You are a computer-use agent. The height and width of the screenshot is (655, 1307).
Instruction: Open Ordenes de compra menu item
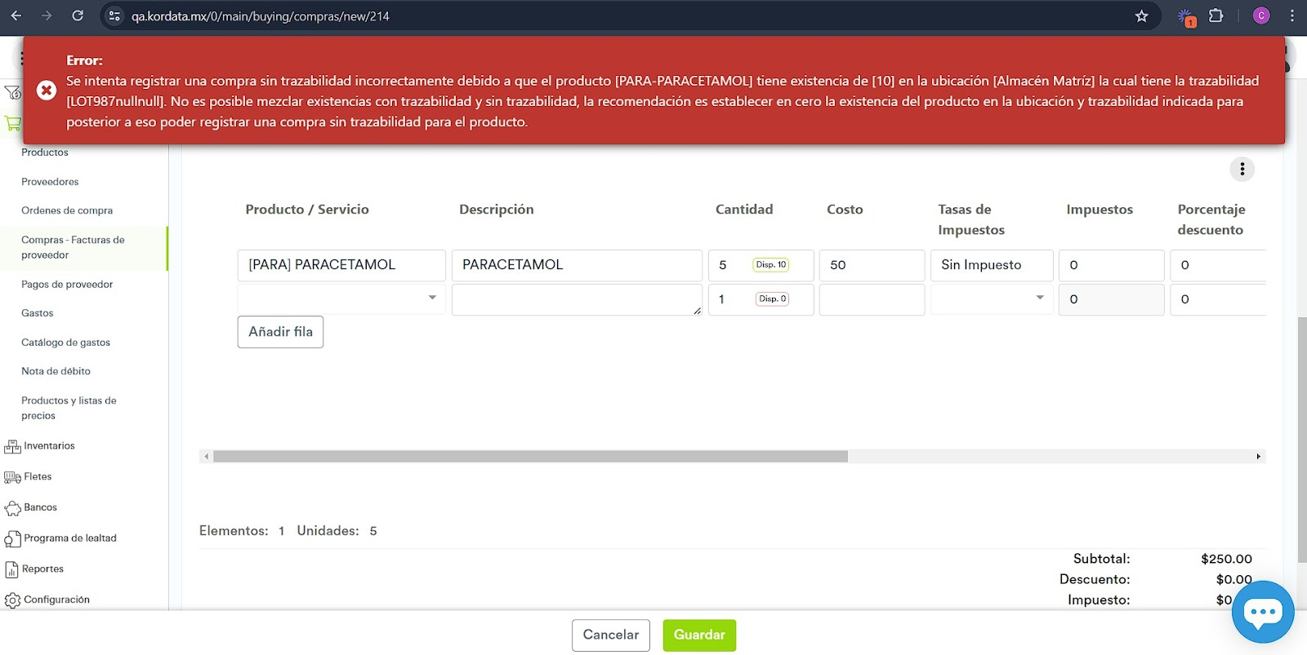click(67, 210)
